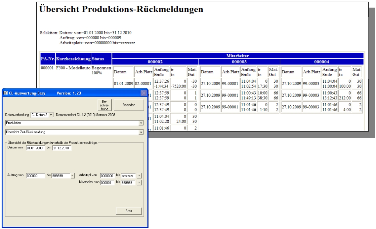This screenshot has height=229, width=376.
Task: Click the PA-Nr. column header in report
Action: tap(48, 59)
